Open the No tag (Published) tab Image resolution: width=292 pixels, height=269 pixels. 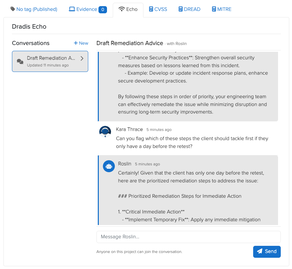(x=34, y=9)
